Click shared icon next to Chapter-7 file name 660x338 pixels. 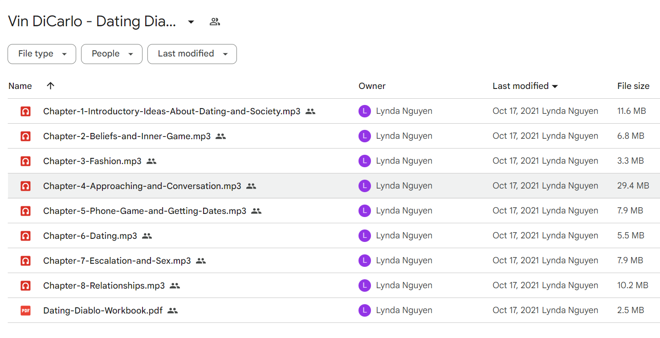click(x=201, y=261)
